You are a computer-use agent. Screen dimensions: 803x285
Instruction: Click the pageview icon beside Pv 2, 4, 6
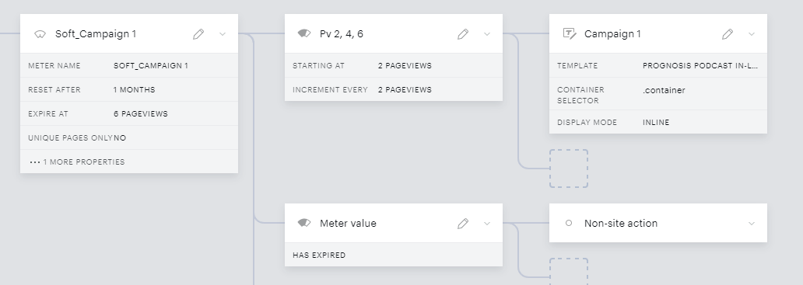(x=304, y=33)
